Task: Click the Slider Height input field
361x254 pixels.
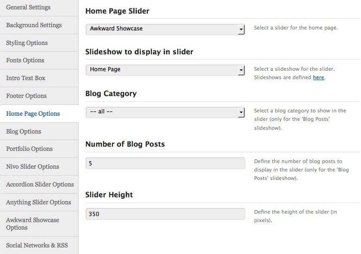Action: (165, 214)
